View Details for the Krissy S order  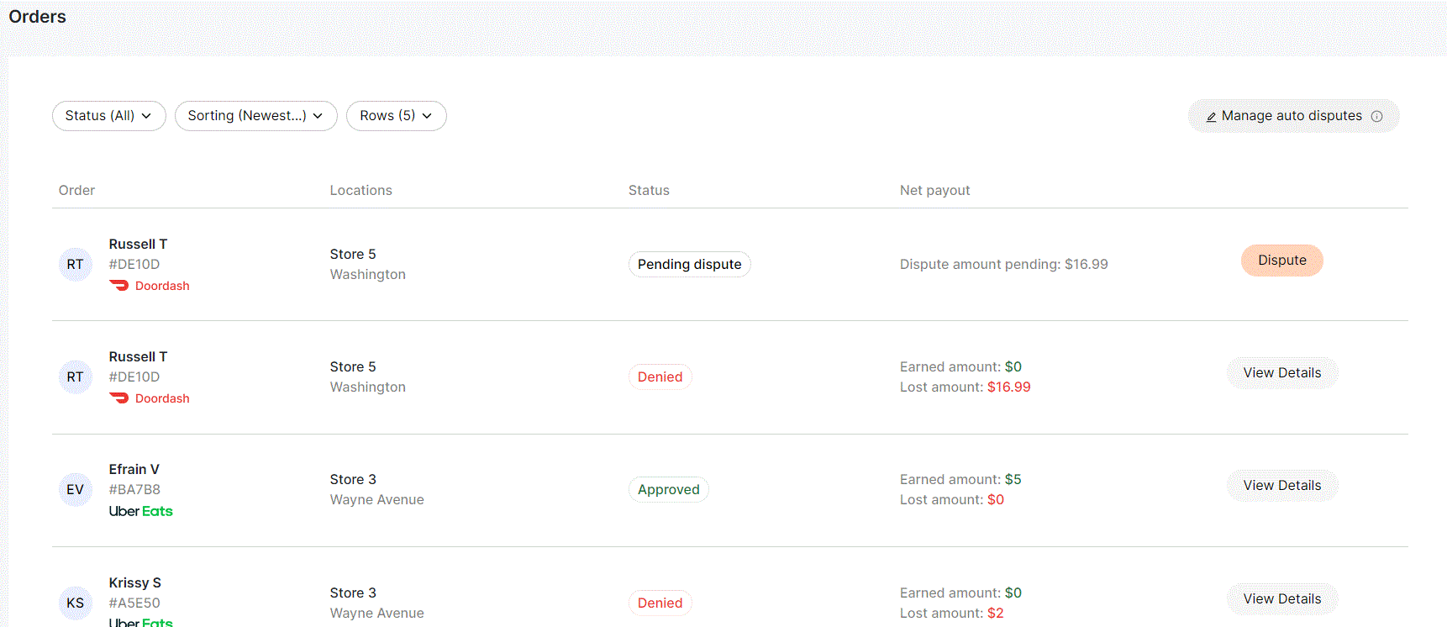pos(1281,598)
